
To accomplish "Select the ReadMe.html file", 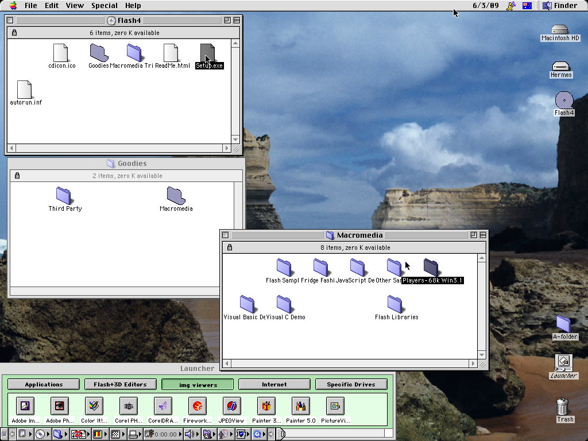I will pyautogui.click(x=171, y=53).
